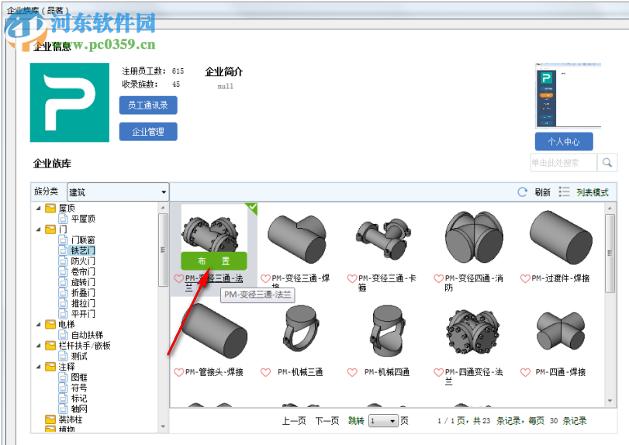Select 折叠门 tree item
629x445 pixels.
(x=83, y=292)
